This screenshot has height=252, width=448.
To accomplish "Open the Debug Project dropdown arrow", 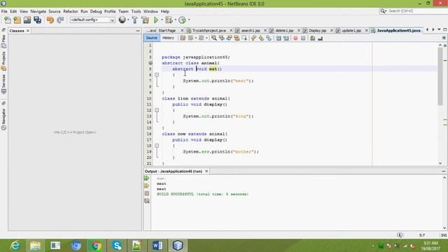I will tap(175, 20).
